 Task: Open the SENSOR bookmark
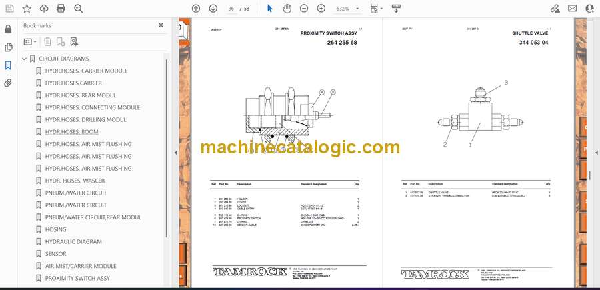56,254
